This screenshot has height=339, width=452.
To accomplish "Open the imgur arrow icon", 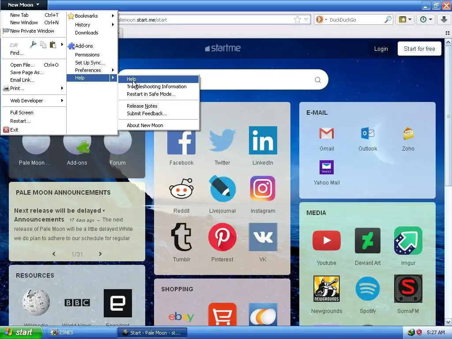I will click(x=408, y=241).
